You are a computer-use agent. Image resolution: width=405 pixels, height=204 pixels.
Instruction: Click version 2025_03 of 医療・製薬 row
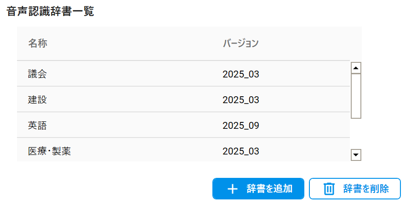point(241,151)
